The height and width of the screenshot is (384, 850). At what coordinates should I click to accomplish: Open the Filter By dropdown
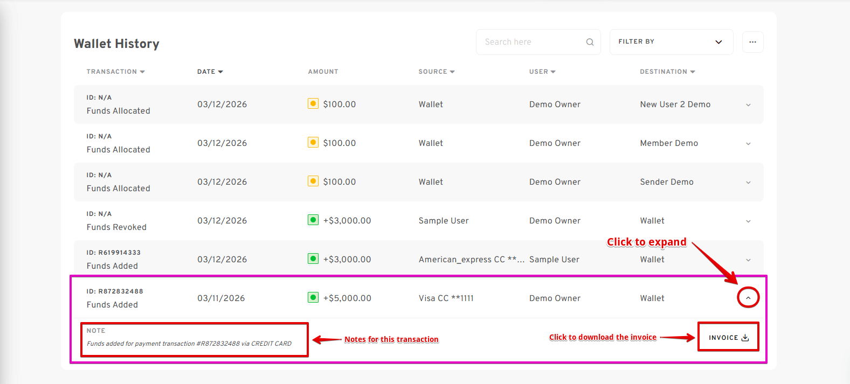click(671, 42)
